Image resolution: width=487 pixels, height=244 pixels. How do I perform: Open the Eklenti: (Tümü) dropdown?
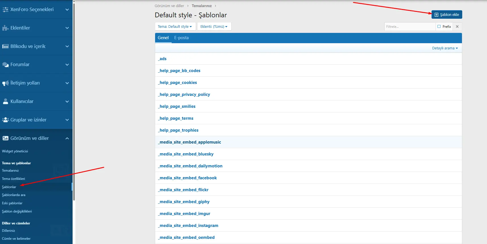(x=214, y=26)
